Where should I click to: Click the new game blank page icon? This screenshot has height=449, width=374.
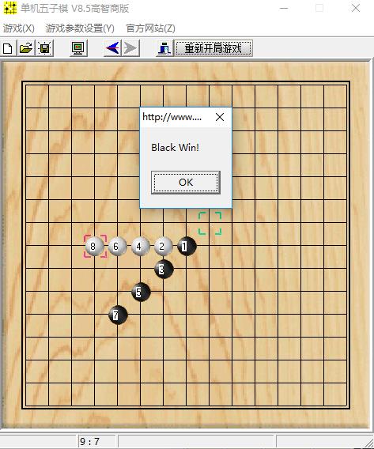8,48
